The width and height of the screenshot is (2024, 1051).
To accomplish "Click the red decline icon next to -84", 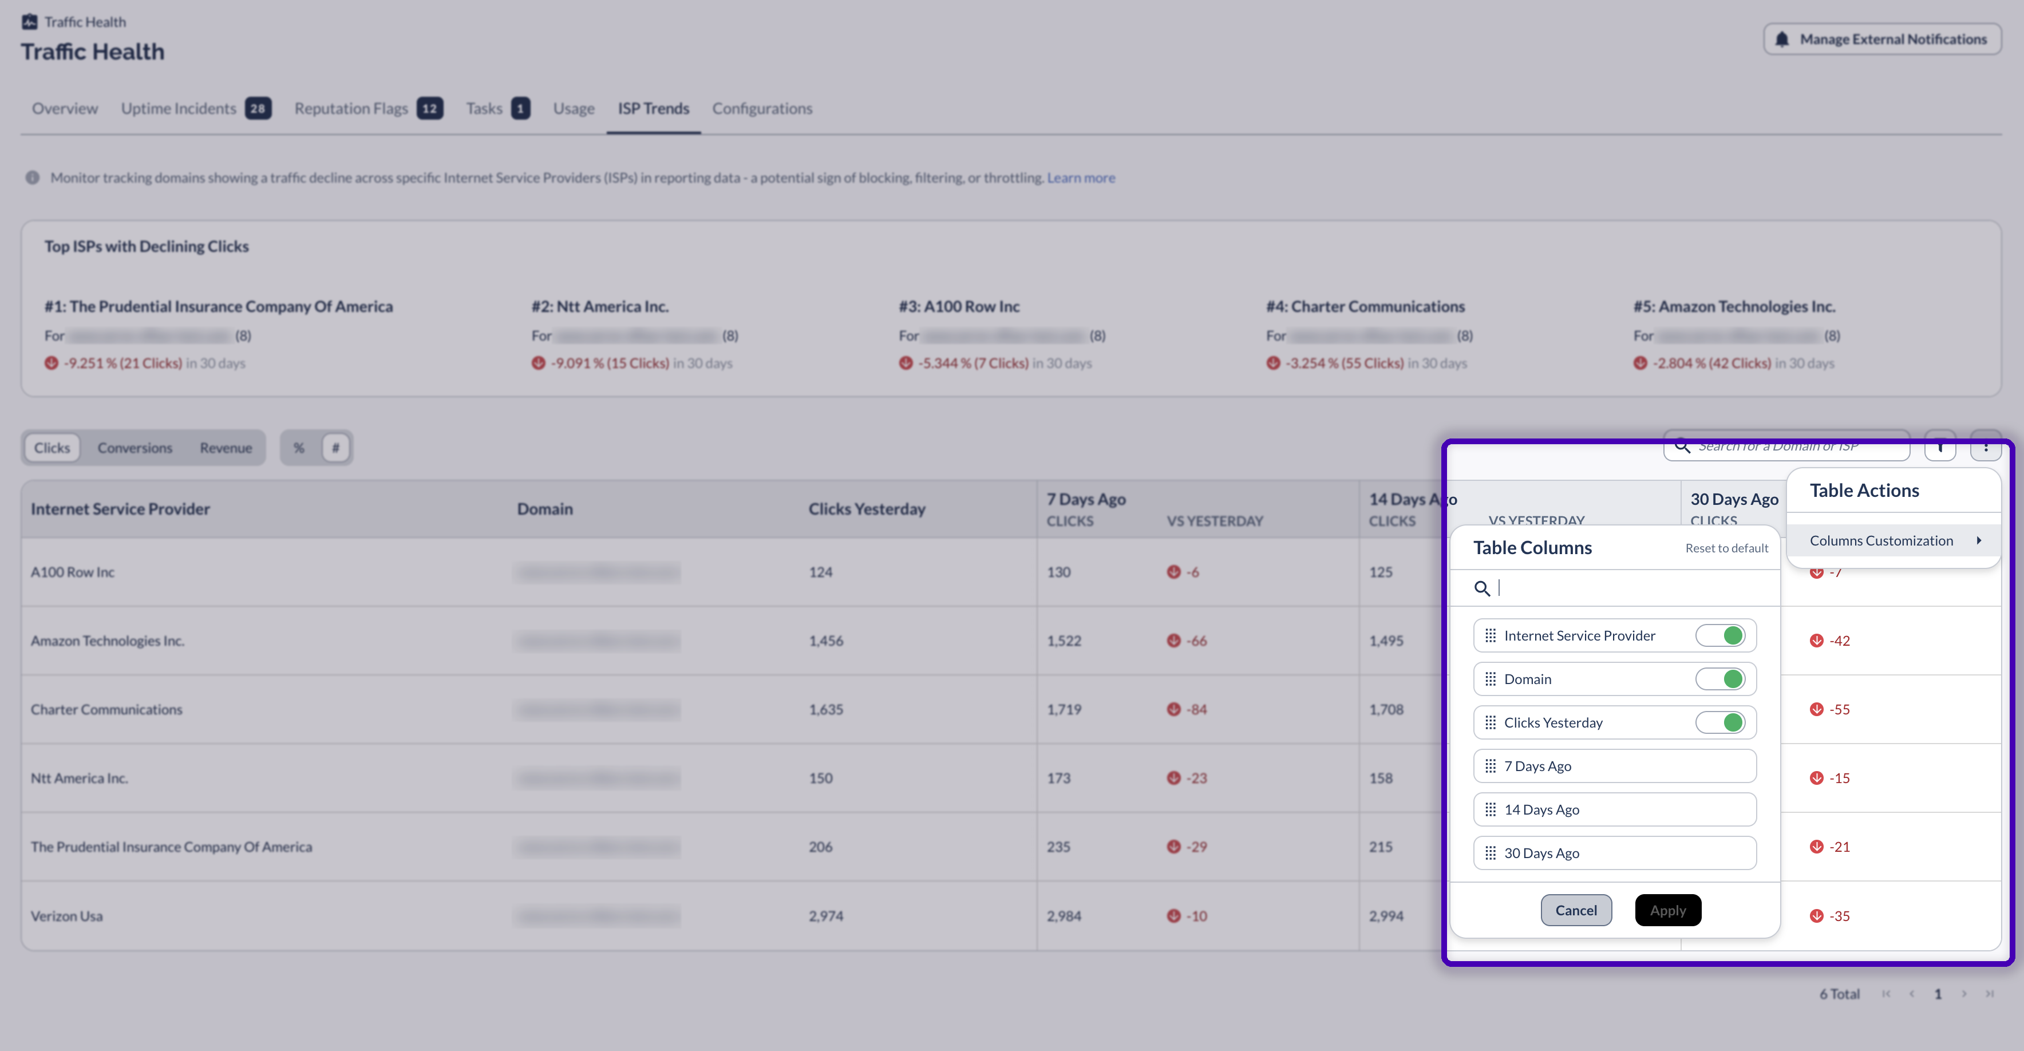I will (1174, 709).
